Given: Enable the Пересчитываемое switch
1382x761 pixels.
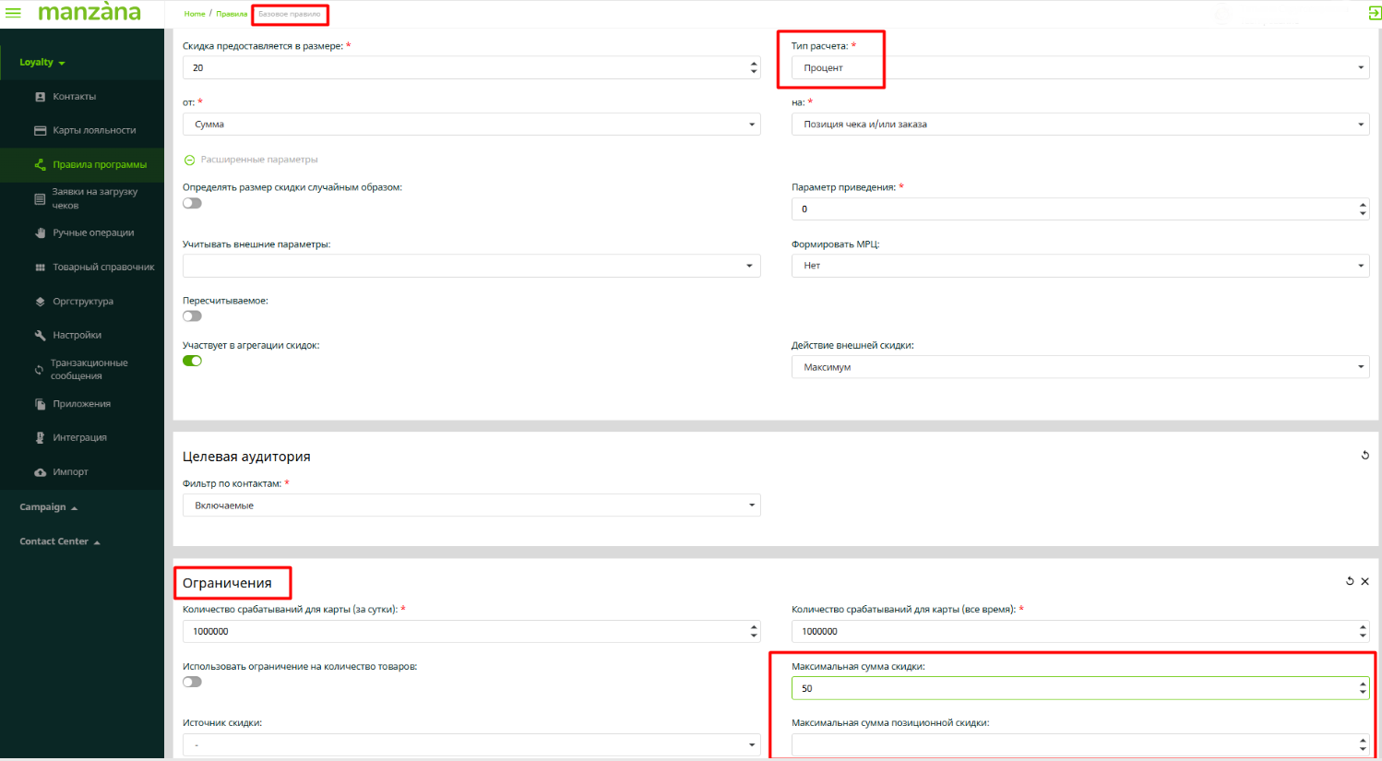Looking at the screenshot, I should coord(192,316).
